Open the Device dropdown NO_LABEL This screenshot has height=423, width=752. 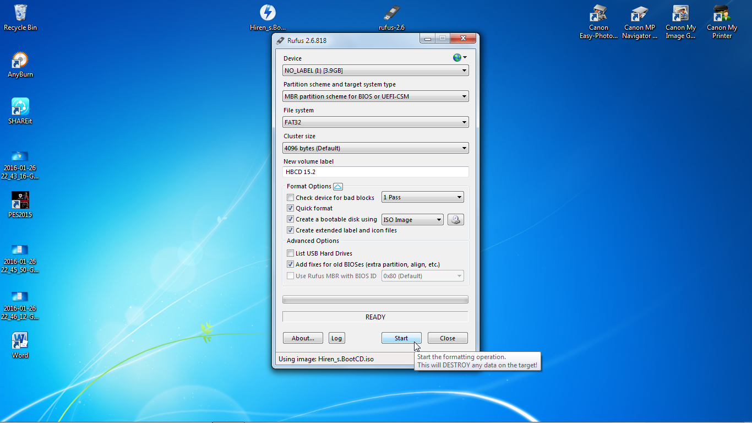click(375, 70)
